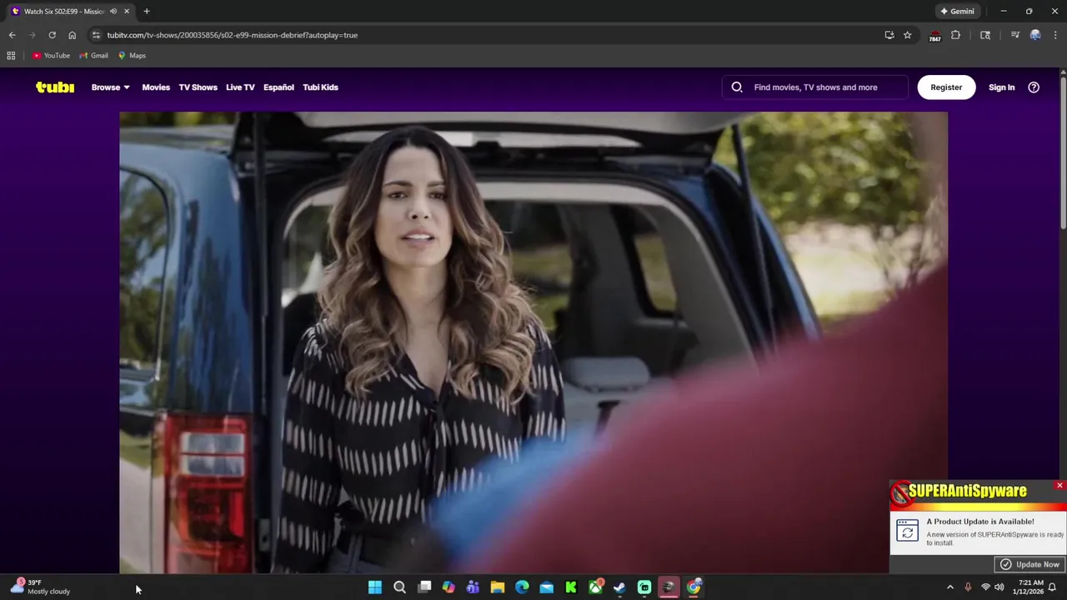The width and height of the screenshot is (1067, 600).
Task: Open the red extension with 7847 badge
Action: [x=935, y=36]
